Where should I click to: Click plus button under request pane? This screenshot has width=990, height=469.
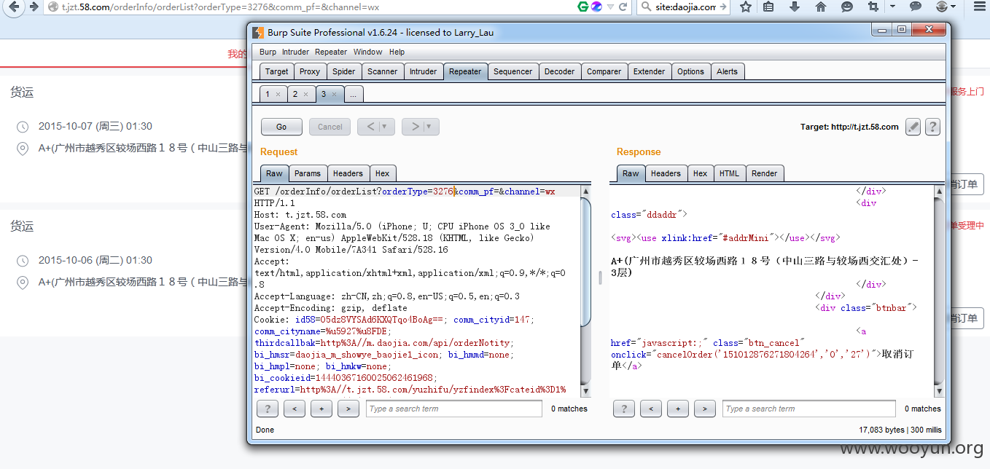pyautogui.click(x=321, y=409)
